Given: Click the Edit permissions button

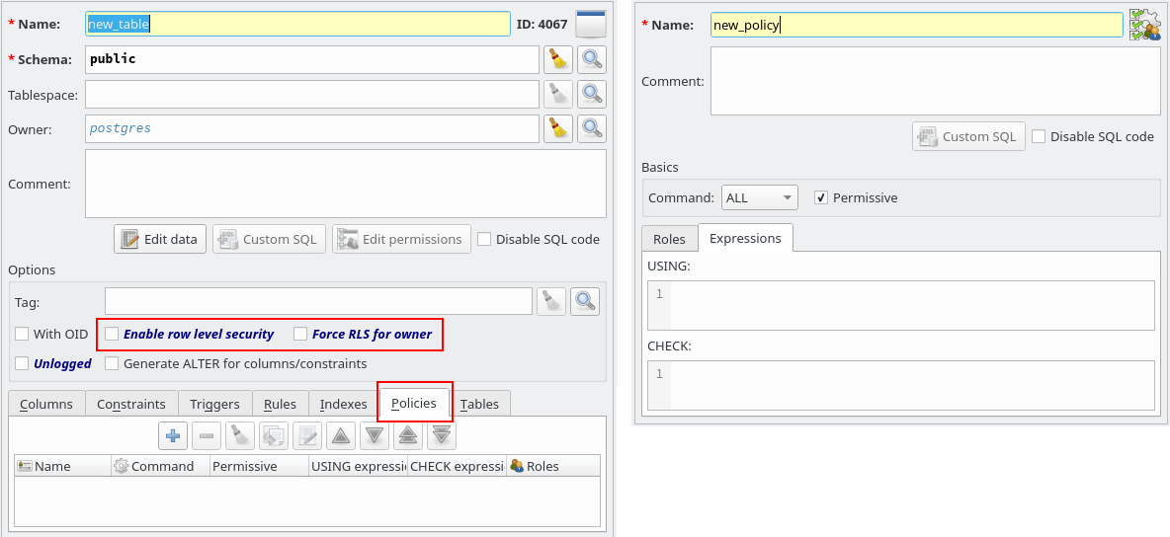Looking at the screenshot, I should [x=401, y=240].
